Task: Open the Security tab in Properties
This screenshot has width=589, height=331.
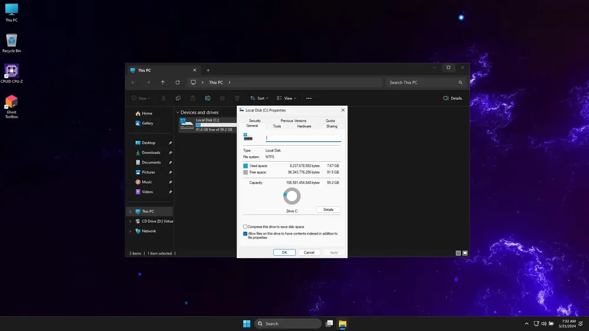Action: tap(254, 121)
